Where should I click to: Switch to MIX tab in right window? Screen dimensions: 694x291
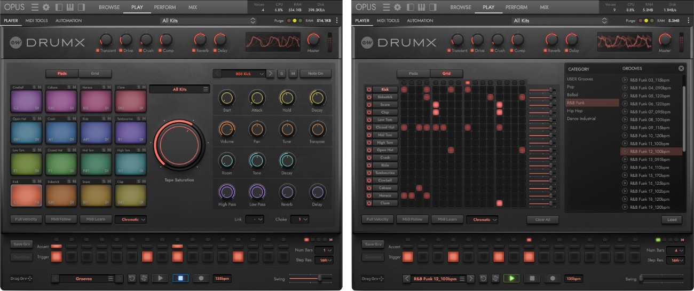click(544, 7)
